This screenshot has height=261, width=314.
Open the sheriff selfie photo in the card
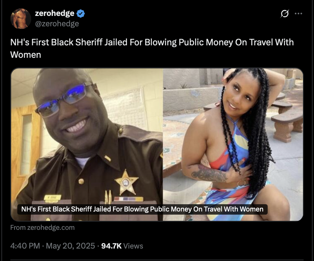pos(87,145)
